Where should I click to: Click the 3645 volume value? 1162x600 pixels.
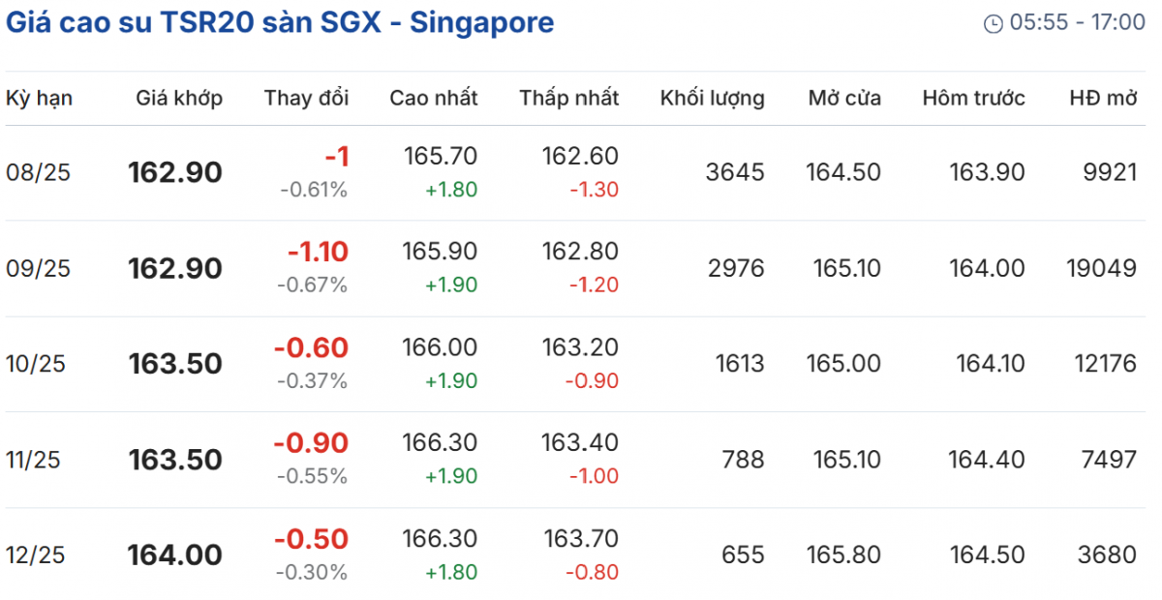coord(735,173)
